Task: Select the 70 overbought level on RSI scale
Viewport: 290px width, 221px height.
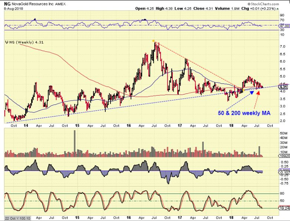Action: pyautogui.click(x=282, y=20)
